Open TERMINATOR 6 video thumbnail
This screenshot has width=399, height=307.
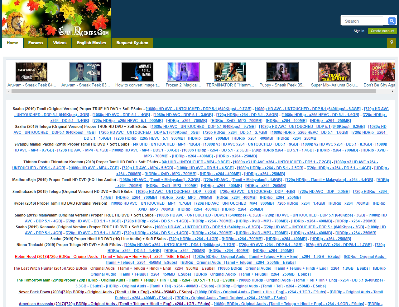click(x=230, y=72)
